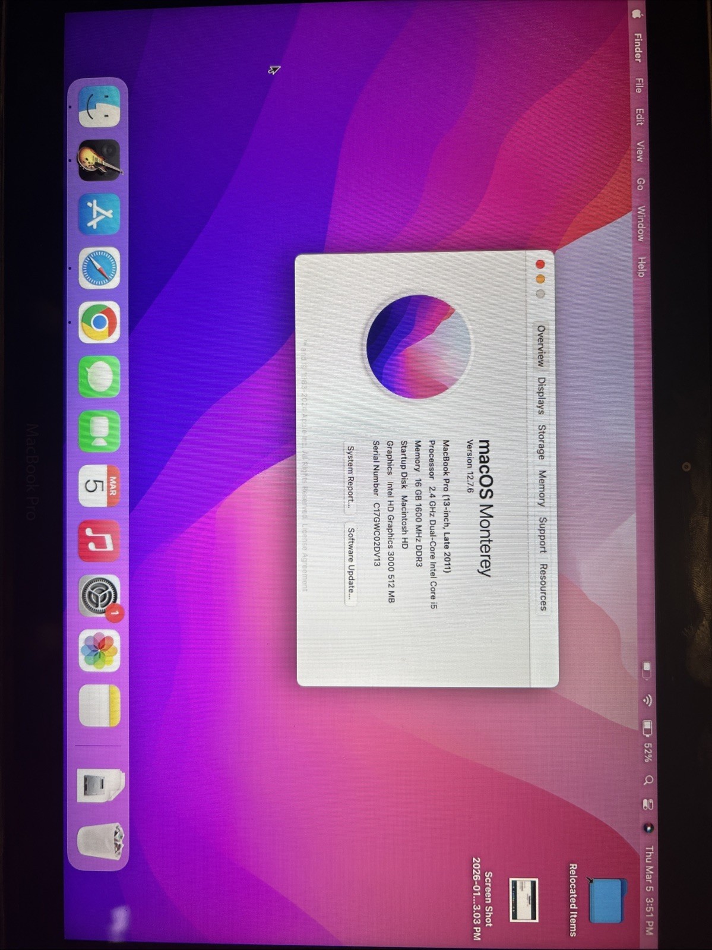Launch Safari from the Dock
The height and width of the screenshot is (950, 712).
[99, 268]
